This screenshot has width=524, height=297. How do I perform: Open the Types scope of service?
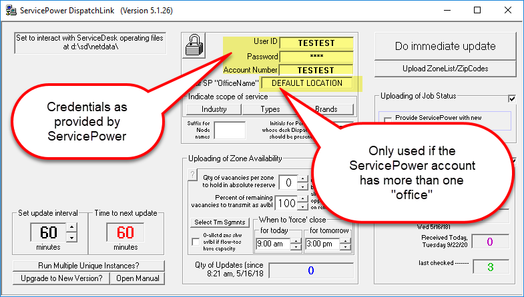click(x=270, y=109)
